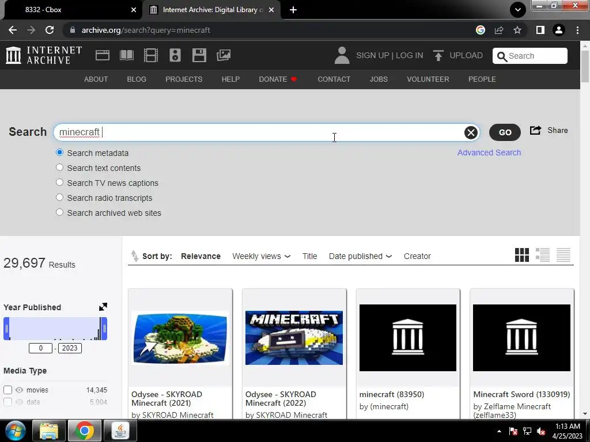Open the DONATE nav link
This screenshot has height=442, width=590.
(x=278, y=79)
